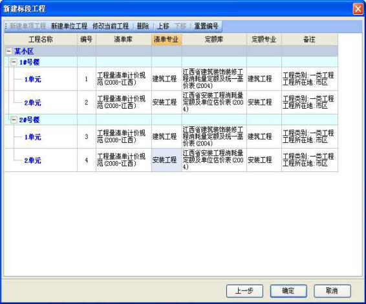366x304 pixels.
Task: Click the 清单专业 column header
Action: (x=166, y=39)
